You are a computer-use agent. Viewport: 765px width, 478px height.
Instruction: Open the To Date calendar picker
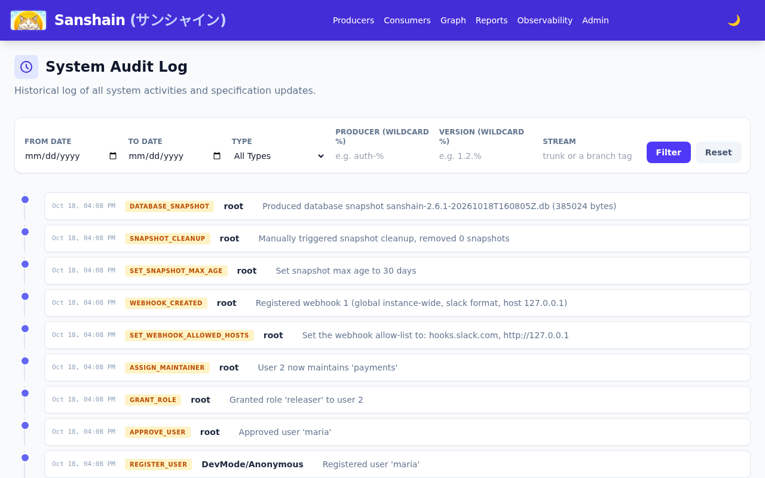(217, 156)
